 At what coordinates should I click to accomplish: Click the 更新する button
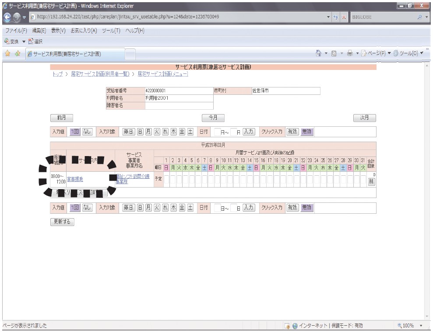point(62,222)
